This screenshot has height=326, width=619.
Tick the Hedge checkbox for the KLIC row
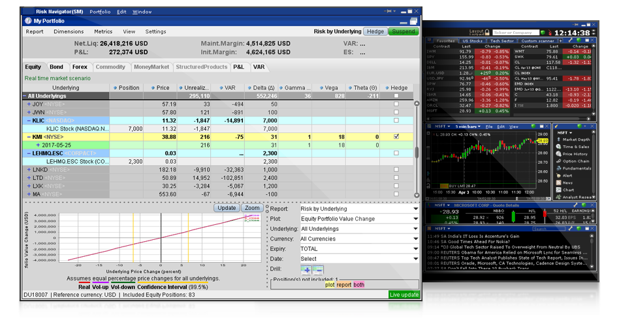pos(396,120)
